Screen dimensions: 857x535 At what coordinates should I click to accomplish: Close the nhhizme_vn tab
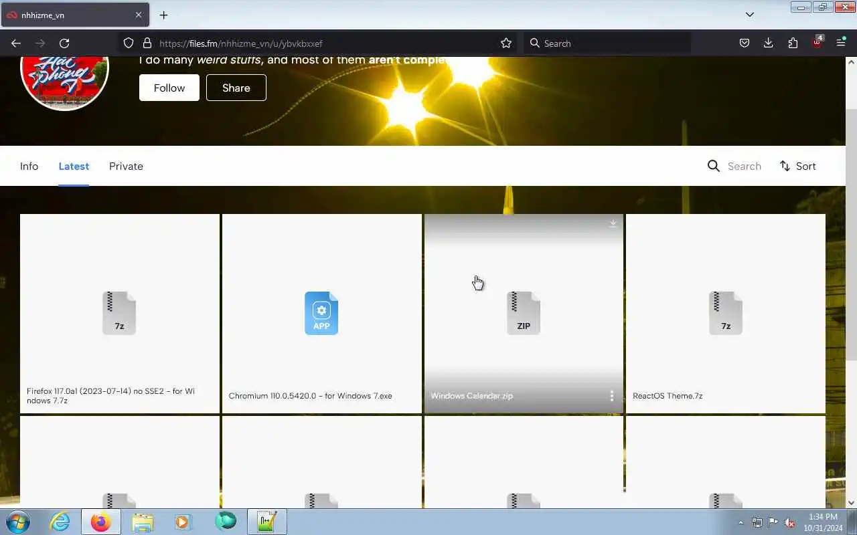(139, 15)
